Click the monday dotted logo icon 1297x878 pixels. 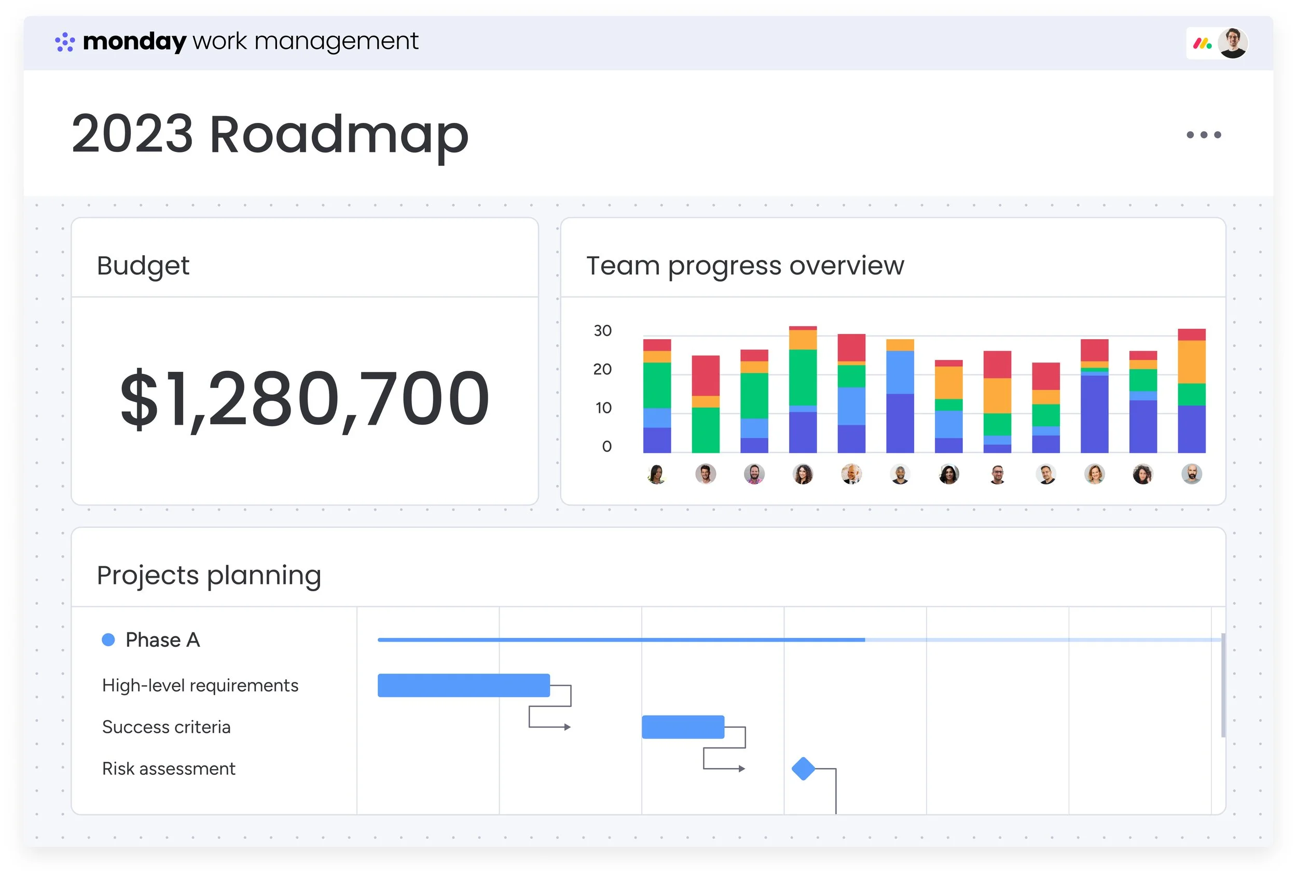[65, 42]
